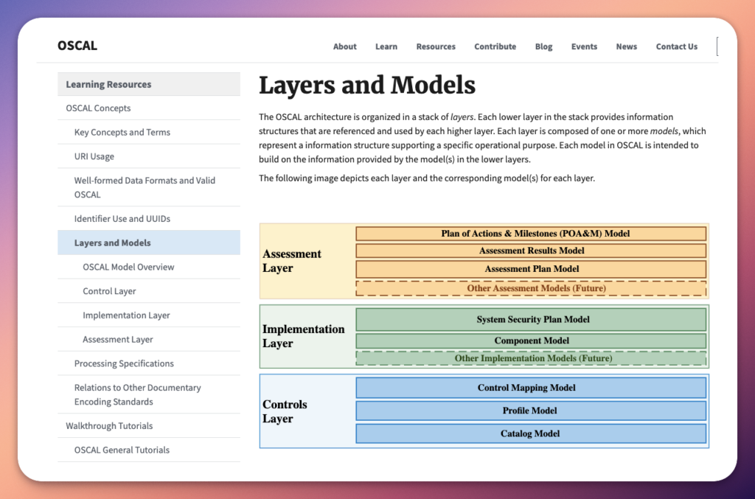This screenshot has height=499, width=755.
Task: Click the System Security Plan Model box
Action: pos(531,320)
